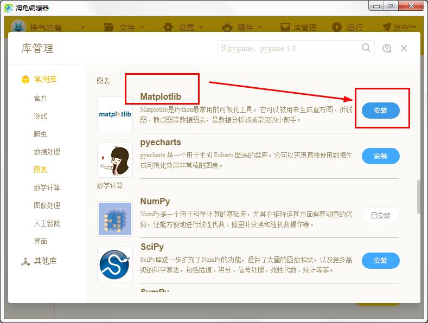Close the 库管理 dialog
The image size is (428, 323).
pos(404,48)
